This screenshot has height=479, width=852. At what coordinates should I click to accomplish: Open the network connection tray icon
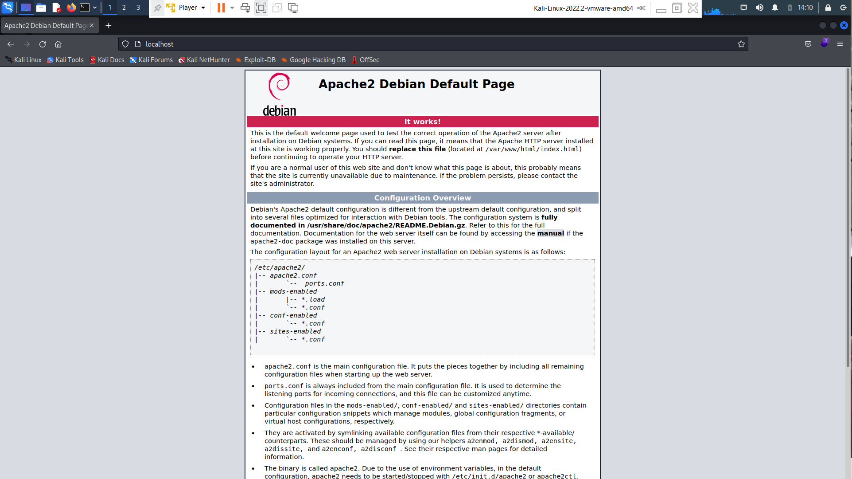[x=744, y=8]
